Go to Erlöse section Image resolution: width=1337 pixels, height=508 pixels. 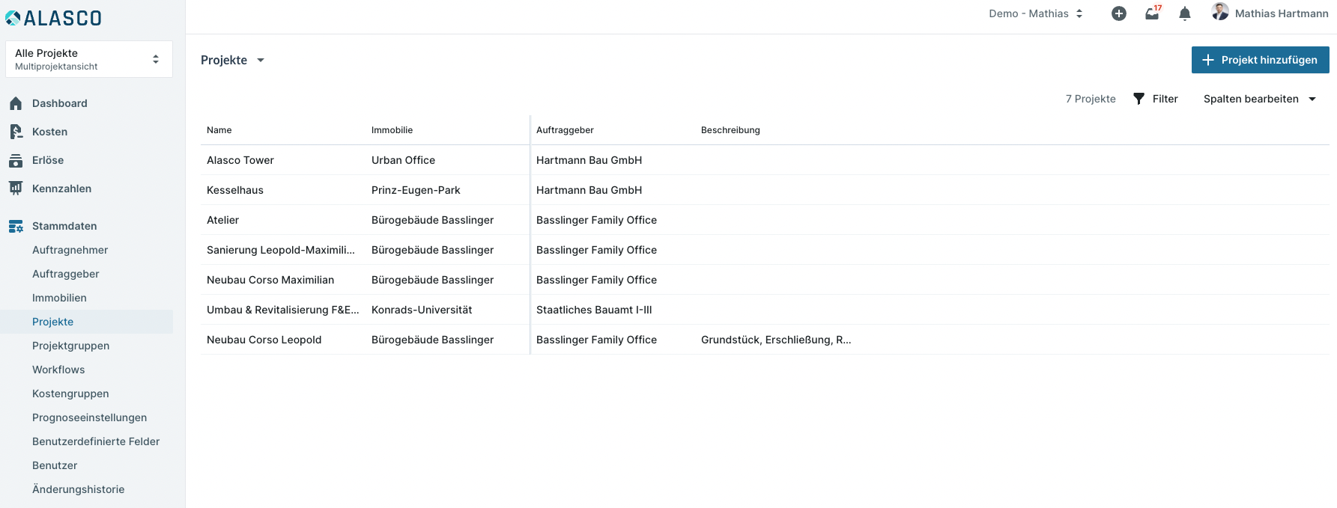48,160
